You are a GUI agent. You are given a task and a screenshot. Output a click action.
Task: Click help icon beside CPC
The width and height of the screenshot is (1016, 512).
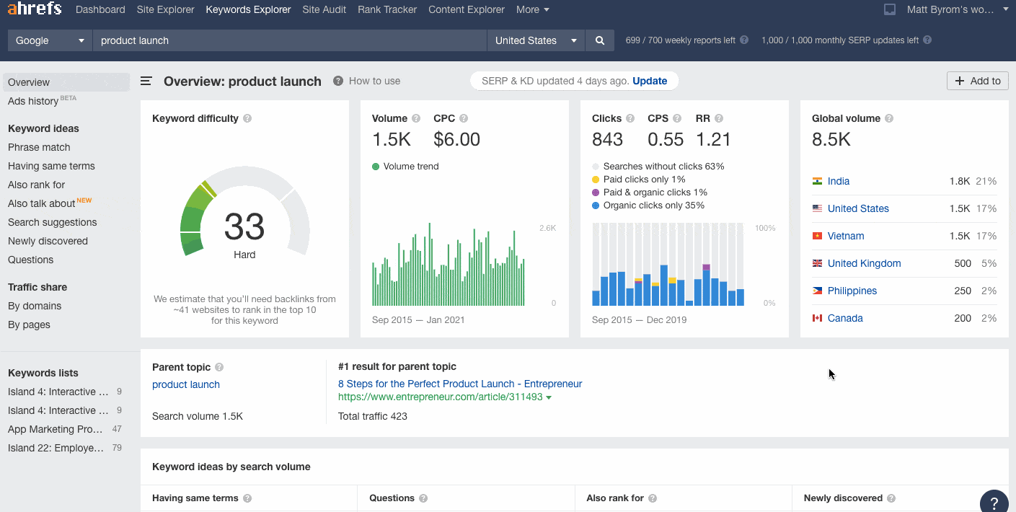click(x=464, y=118)
